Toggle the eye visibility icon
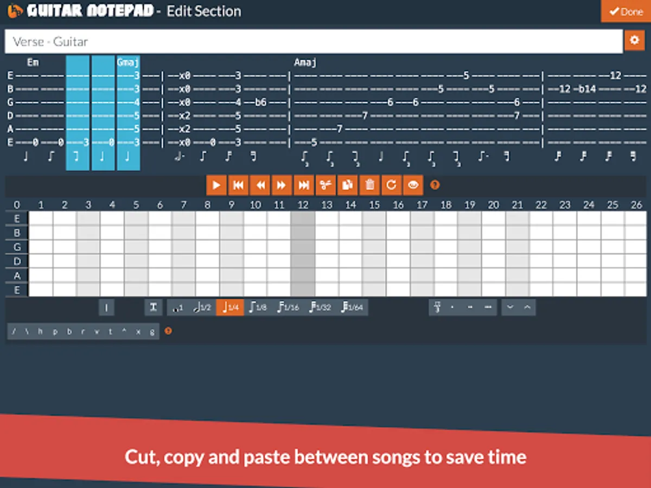 413,185
